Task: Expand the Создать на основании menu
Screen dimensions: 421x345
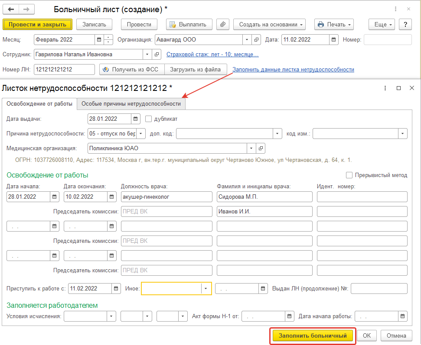Action: 269,24
